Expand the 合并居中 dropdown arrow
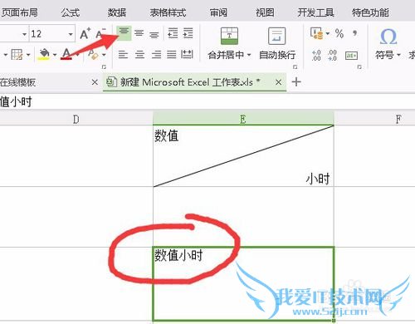The image size is (415, 324). [x=249, y=55]
